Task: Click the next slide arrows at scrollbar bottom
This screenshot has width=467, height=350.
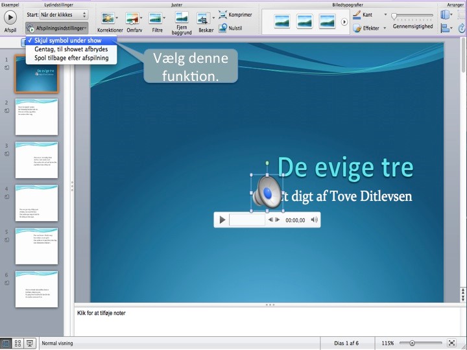Action: click(463, 298)
